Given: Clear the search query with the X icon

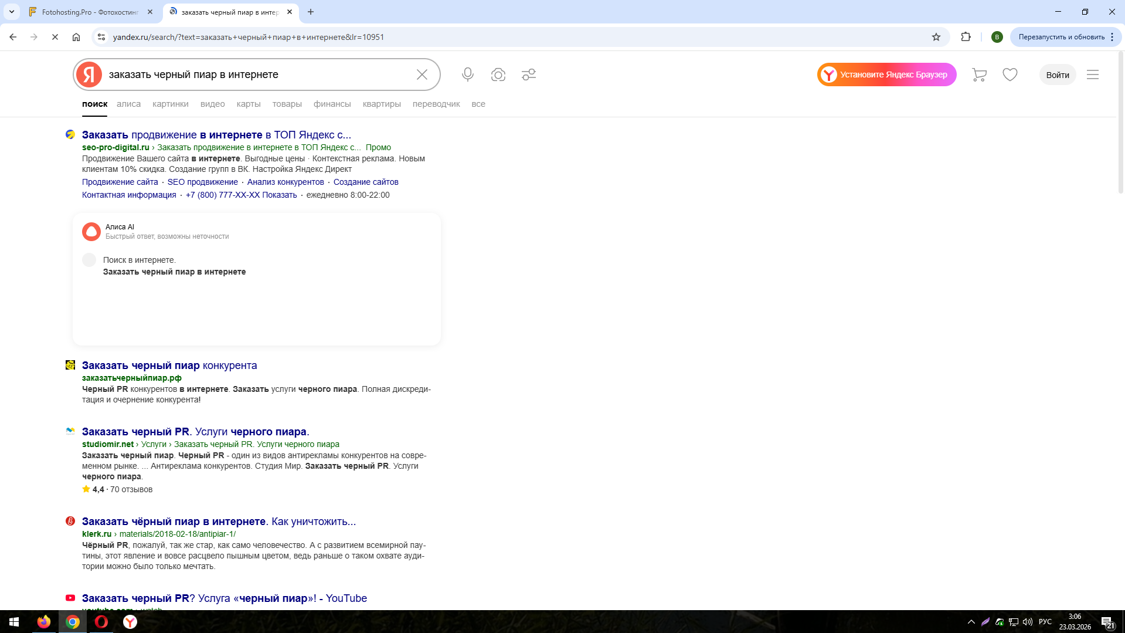Looking at the screenshot, I should (422, 75).
